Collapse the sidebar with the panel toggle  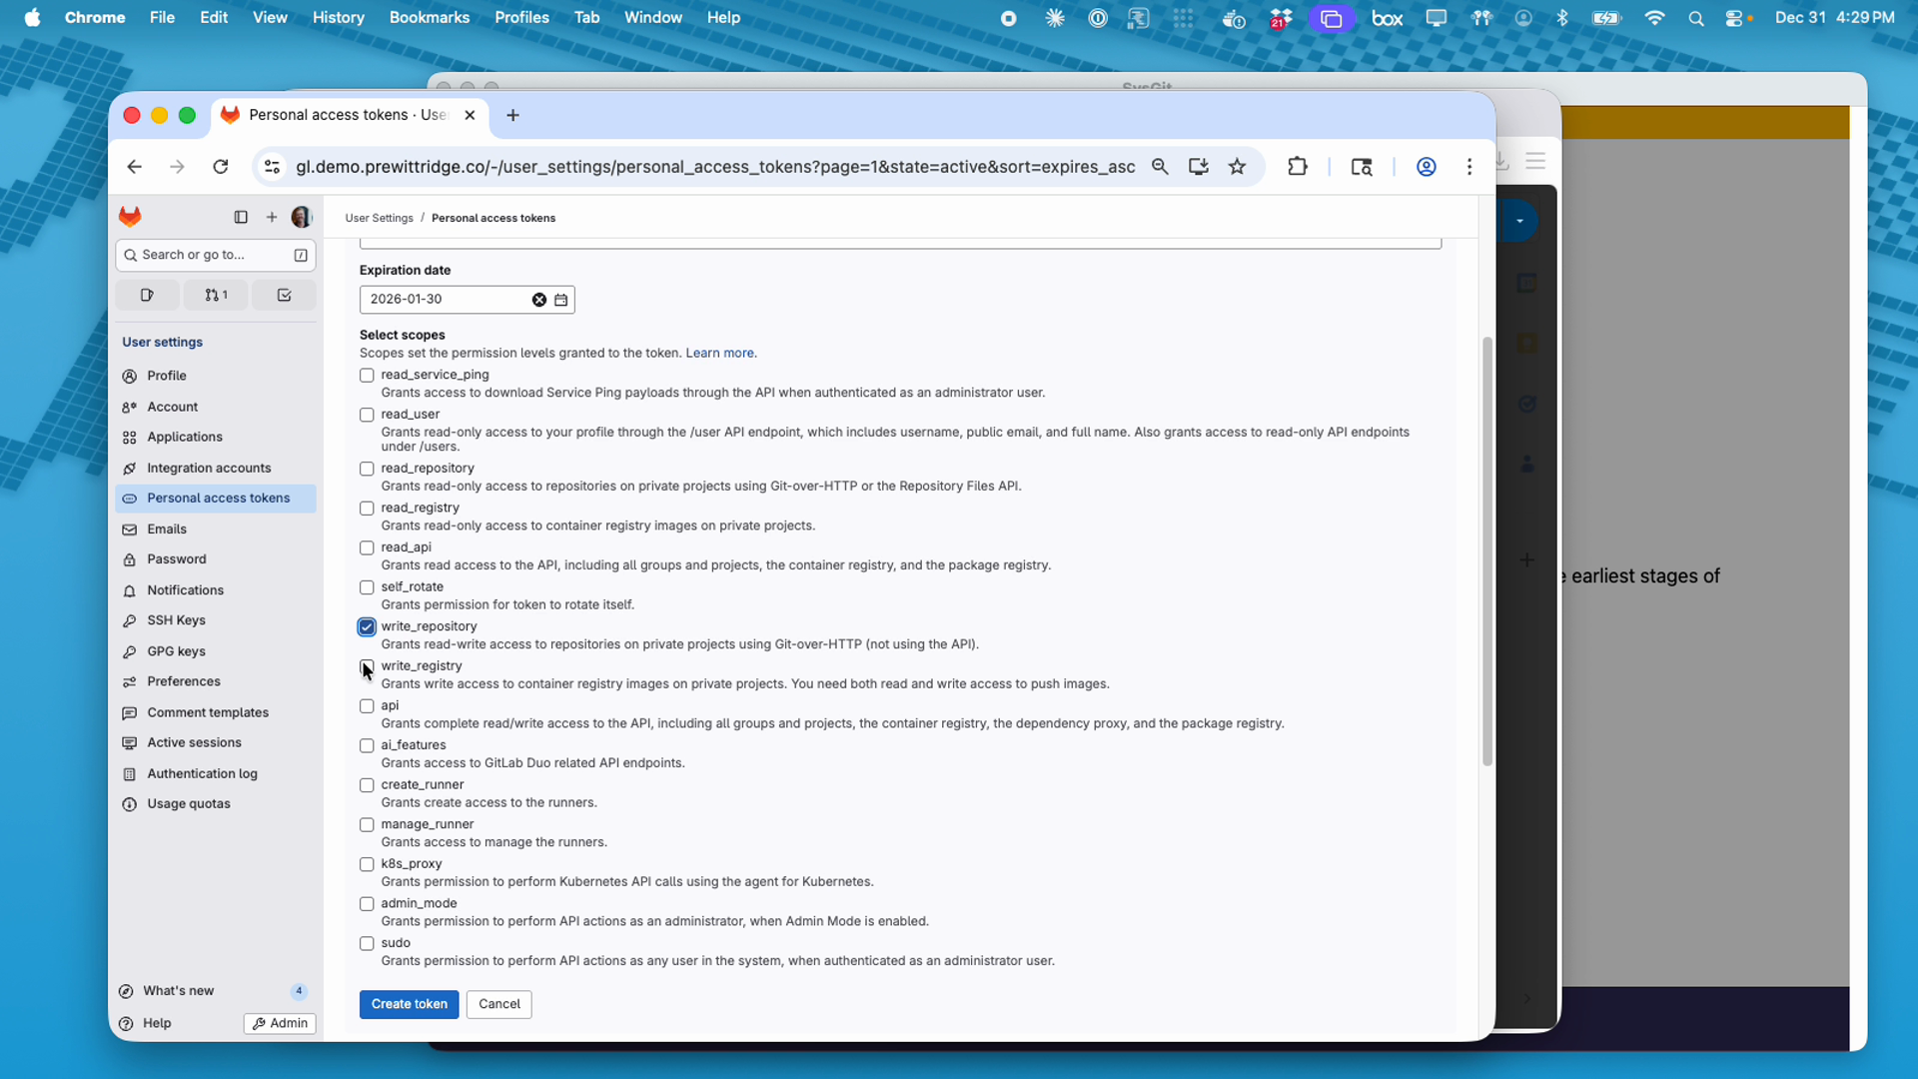tap(240, 217)
